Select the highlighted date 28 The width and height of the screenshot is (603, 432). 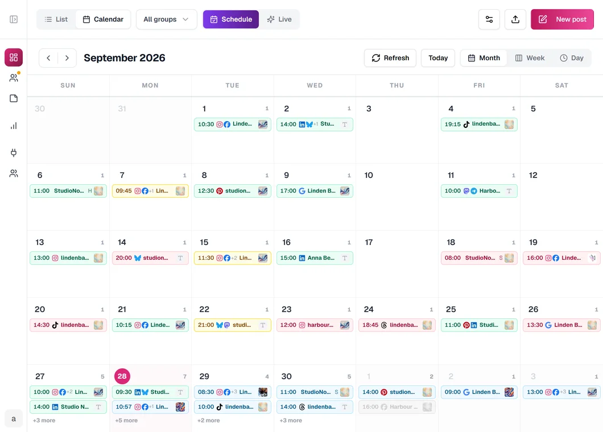click(x=122, y=376)
